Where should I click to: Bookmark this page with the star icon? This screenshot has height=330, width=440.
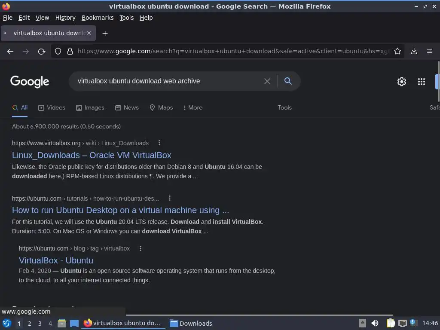pos(397,52)
